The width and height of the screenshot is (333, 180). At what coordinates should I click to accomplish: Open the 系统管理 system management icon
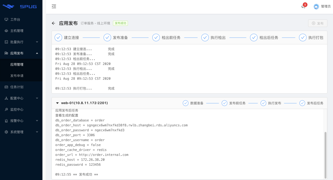pyautogui.click(x=7, y=132)
